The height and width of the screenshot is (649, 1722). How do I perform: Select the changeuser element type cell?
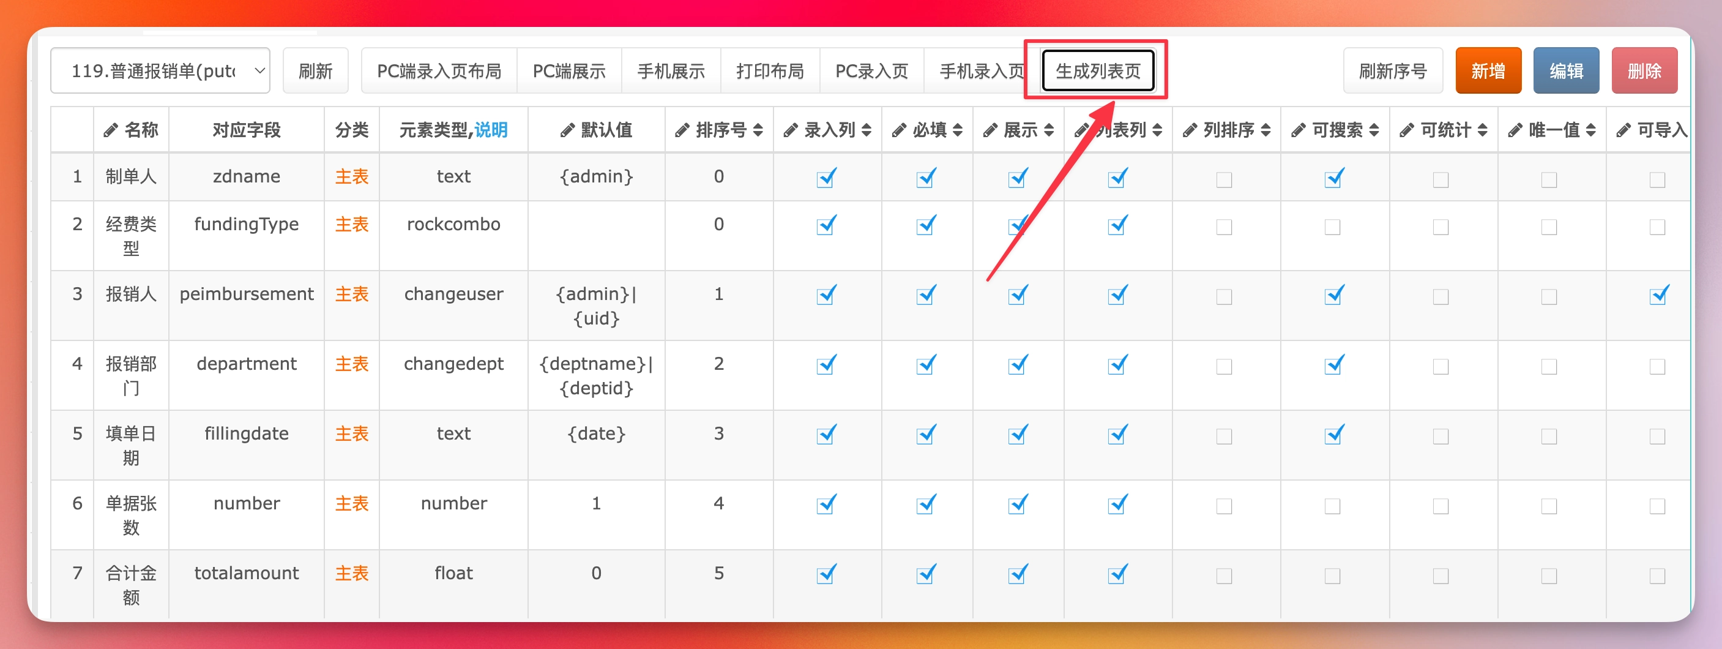[454, 306]
